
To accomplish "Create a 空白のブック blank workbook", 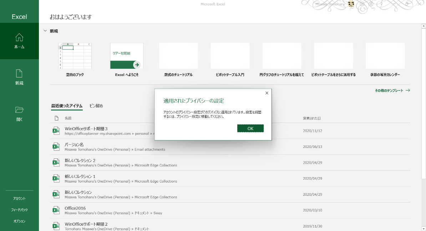I will point(75,60).
